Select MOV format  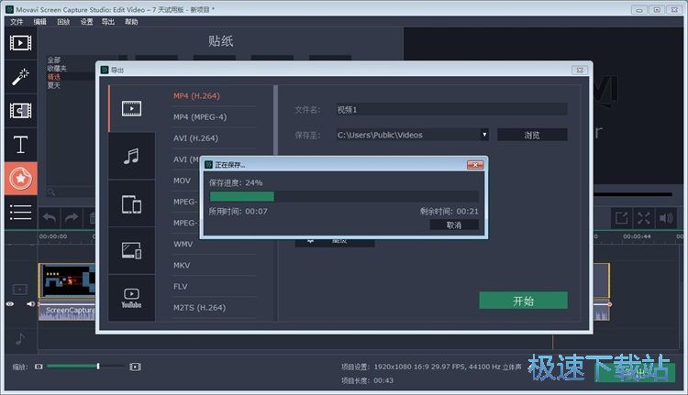[183, 181]
